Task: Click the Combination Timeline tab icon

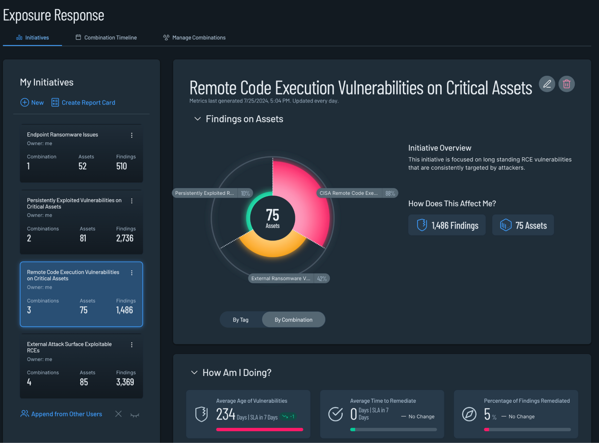Action: [x=78, y=37]
